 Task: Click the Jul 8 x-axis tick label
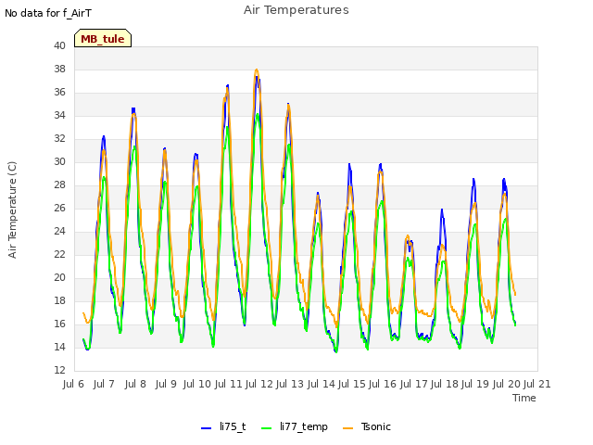coord(135,384)
